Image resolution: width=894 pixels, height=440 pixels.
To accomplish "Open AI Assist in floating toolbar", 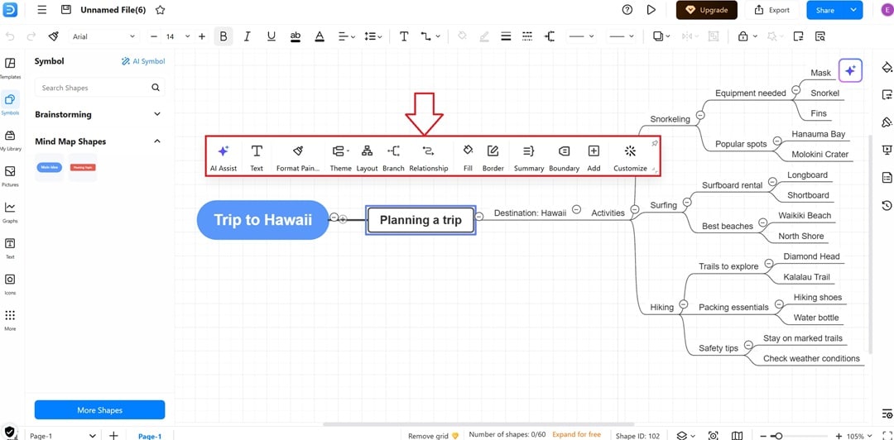I will tap(223, 158).
